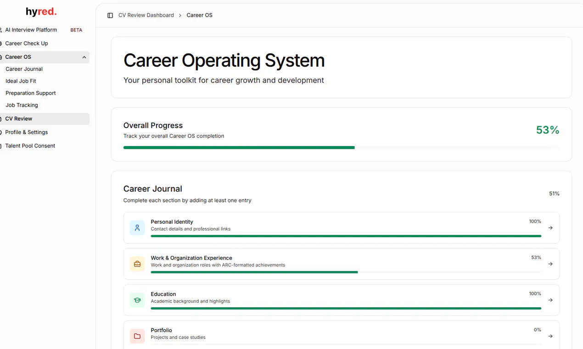Open Education via its arrow icon

coord(550,300)
